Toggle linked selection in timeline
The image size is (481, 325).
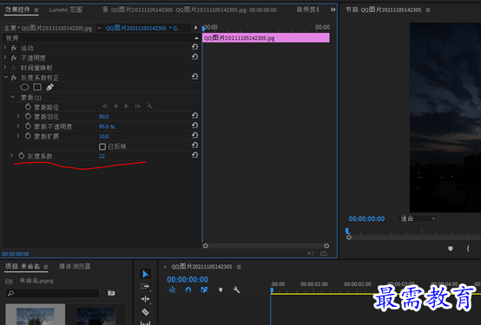pyautogui.click(x=204, y=289)
